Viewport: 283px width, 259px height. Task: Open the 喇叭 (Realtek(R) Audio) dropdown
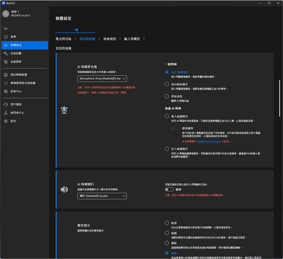(x=102, y=196)
